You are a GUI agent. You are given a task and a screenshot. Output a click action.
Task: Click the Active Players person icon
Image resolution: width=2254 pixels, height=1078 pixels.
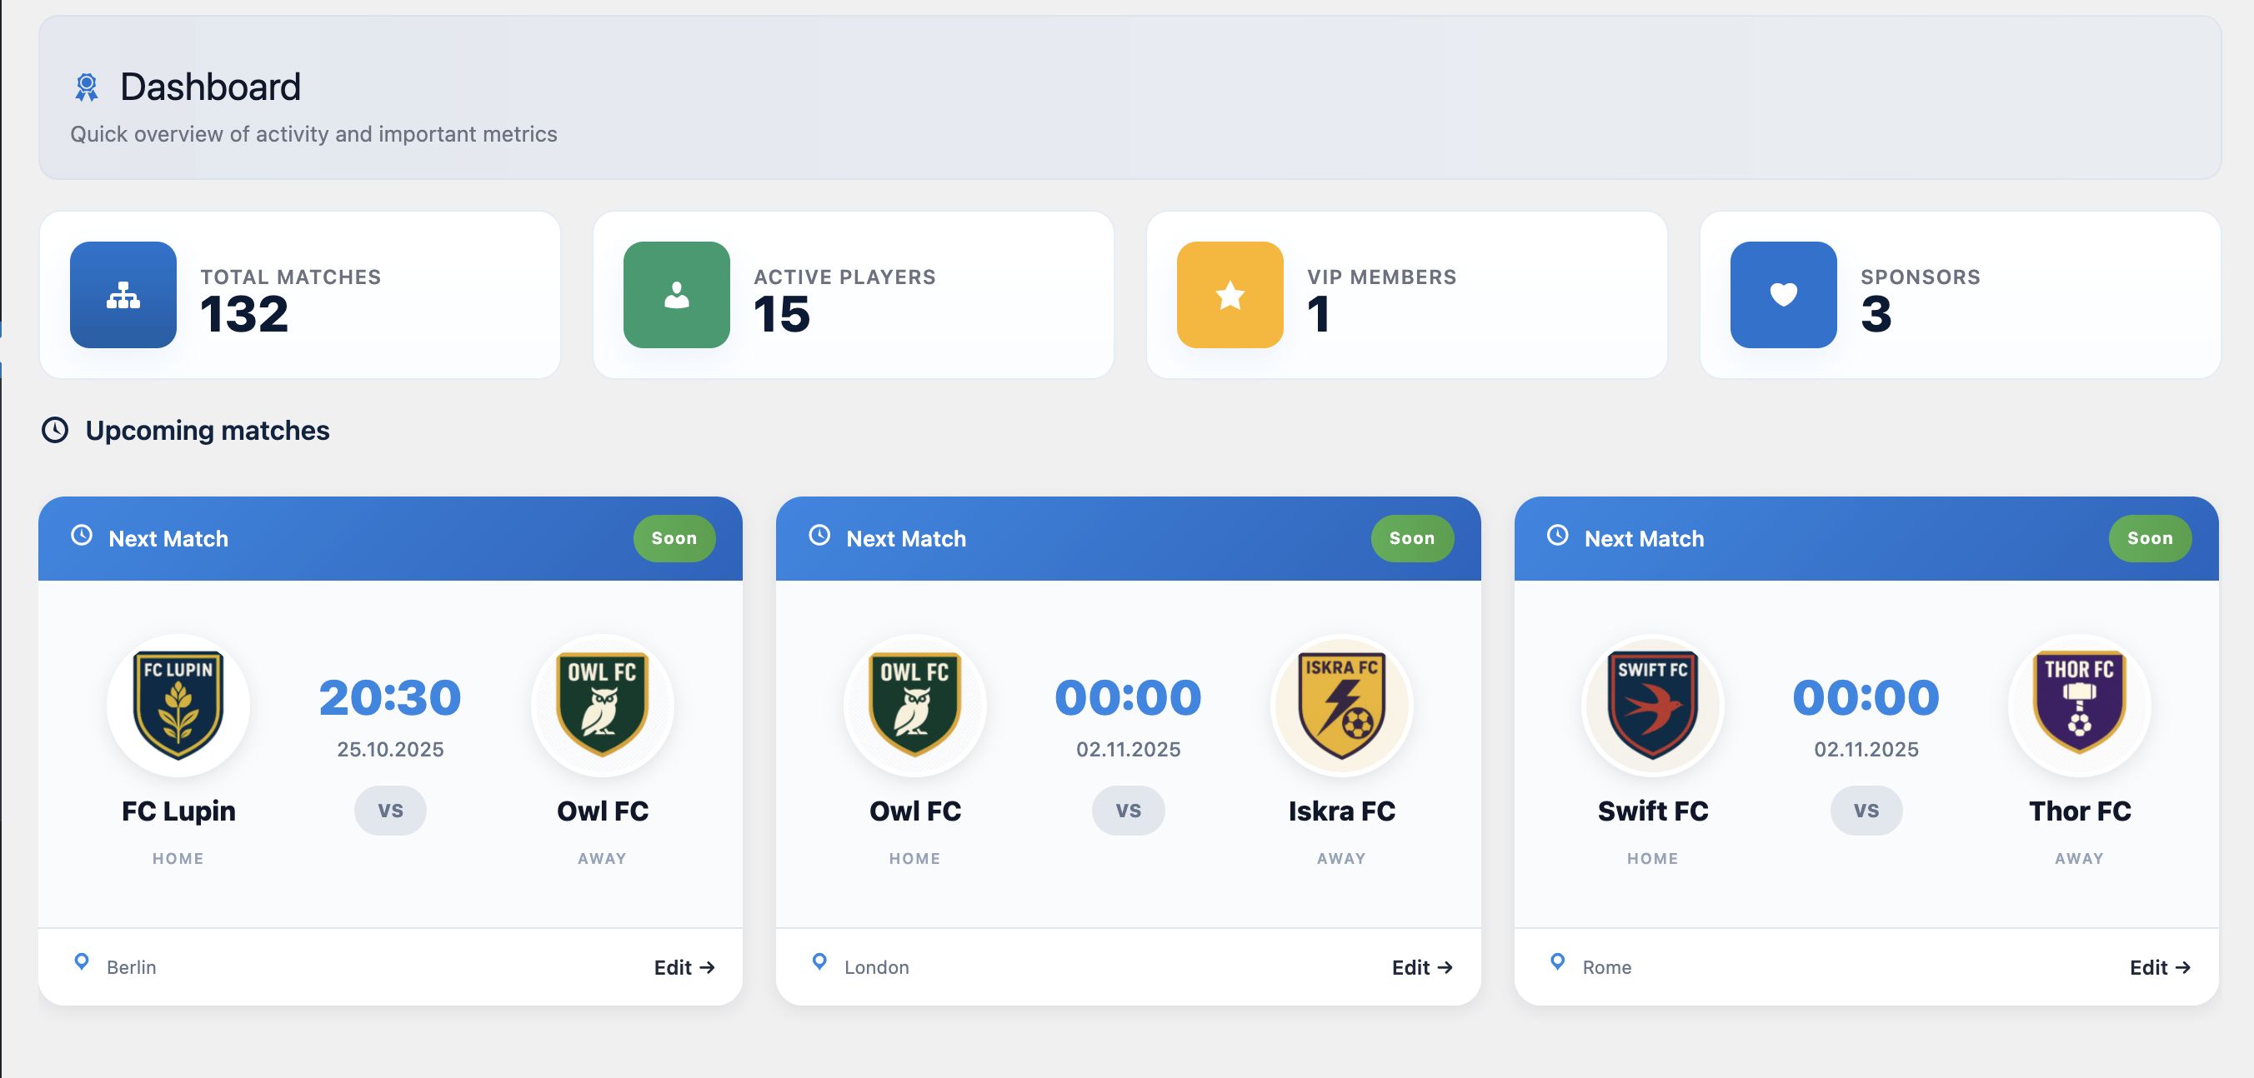[676, 296]
